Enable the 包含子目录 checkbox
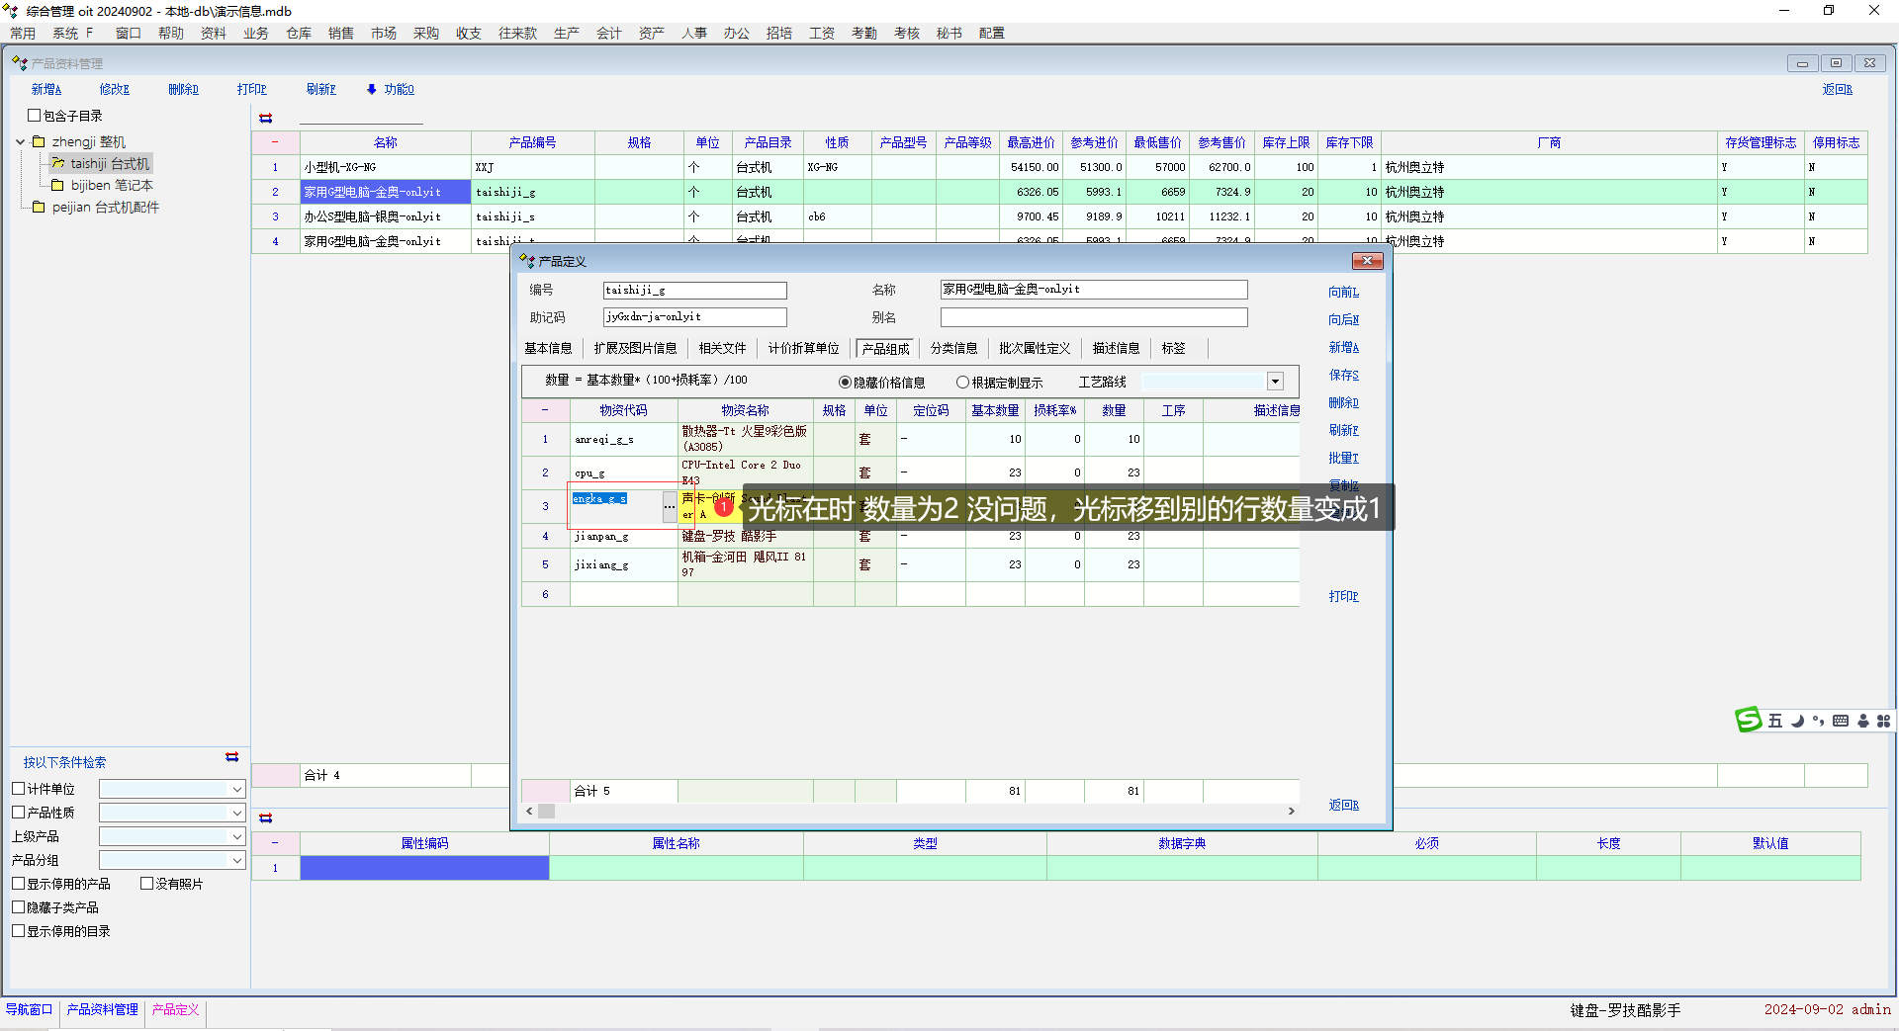 click(35, 116)
